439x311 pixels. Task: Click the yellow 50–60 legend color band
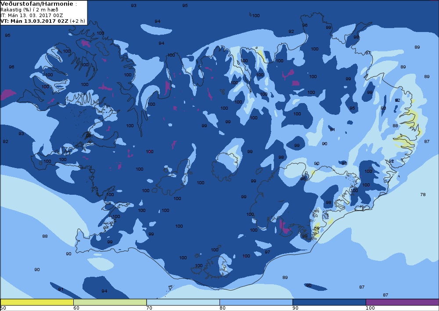pos(37,302)
